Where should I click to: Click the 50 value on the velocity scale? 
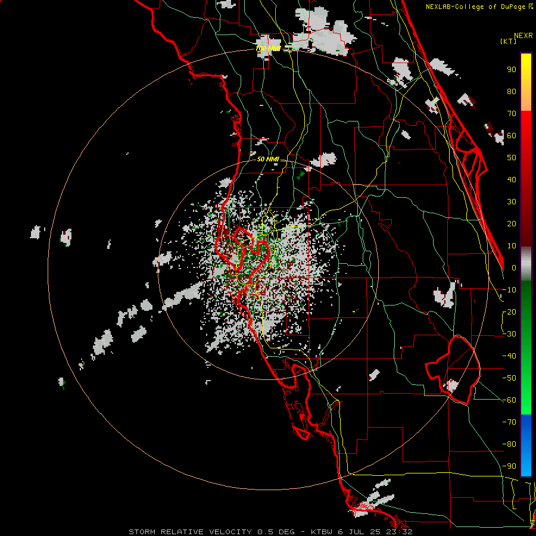click(512, 158)
